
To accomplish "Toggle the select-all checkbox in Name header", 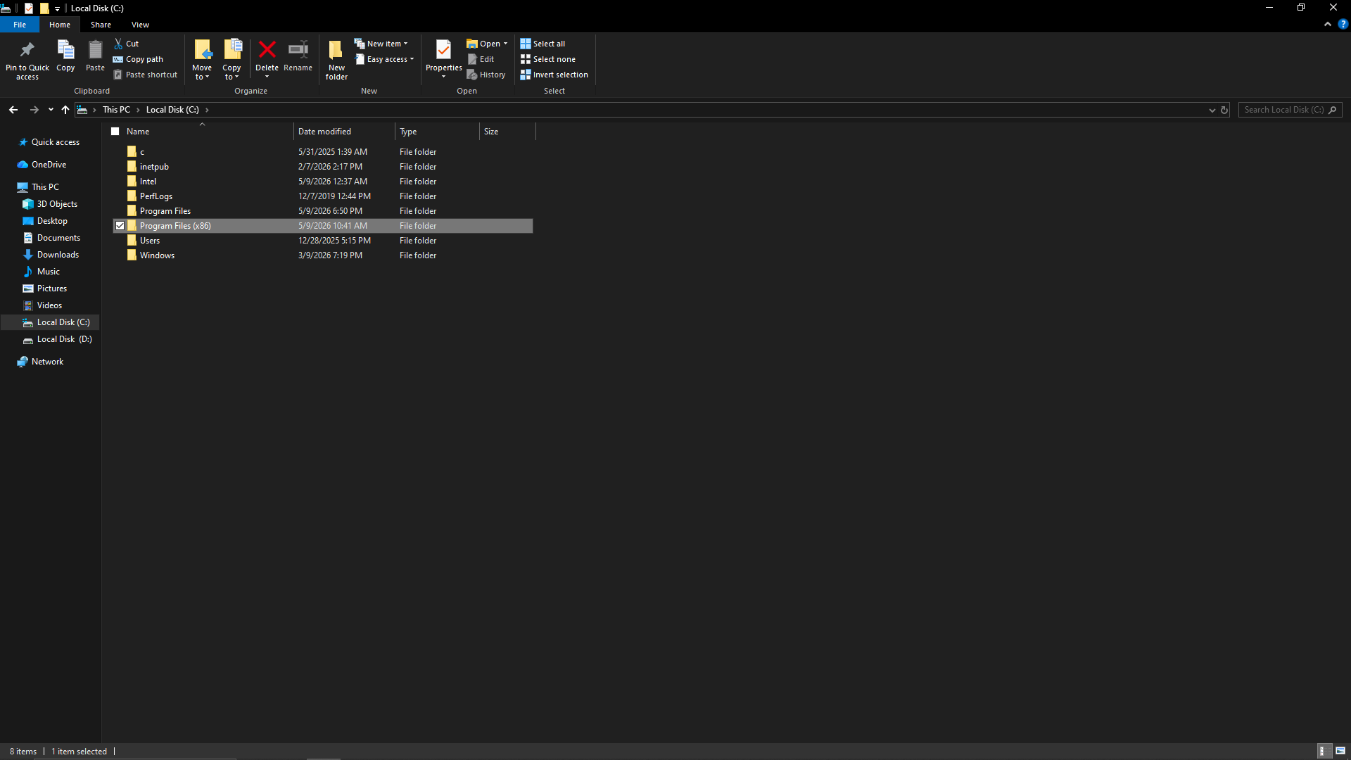I will 115,132.
